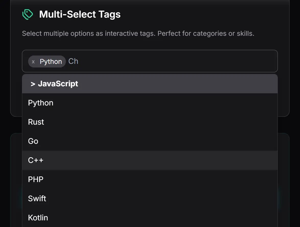Click the Multi-Select Tags heading

(x=80, y=14)
